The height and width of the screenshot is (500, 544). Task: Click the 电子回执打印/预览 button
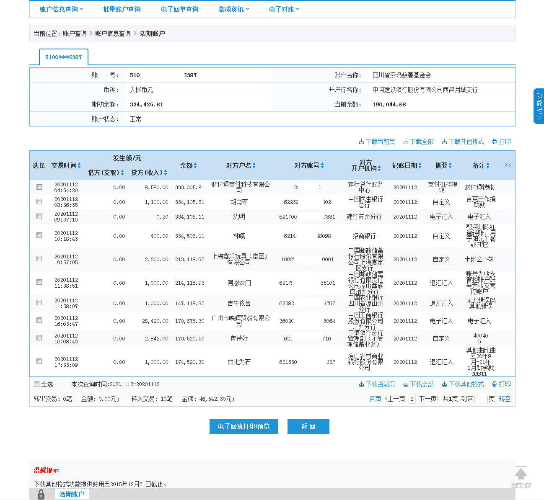pyautogui.click(x=244, y=426)
